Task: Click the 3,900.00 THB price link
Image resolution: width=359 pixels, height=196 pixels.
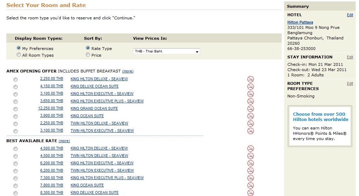Action: (52, 115)
